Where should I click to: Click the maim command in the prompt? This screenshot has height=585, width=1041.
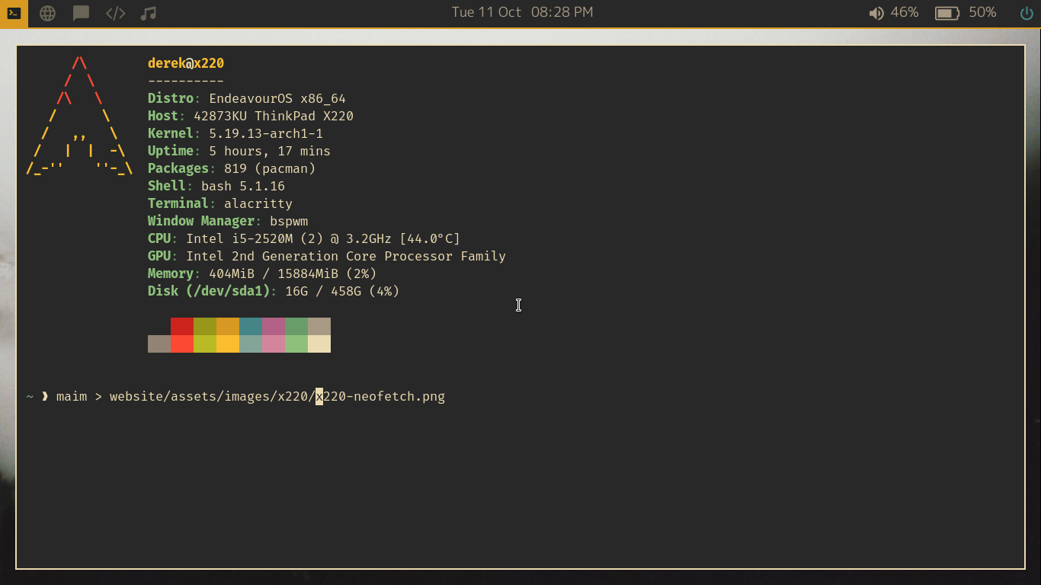point(72,396)
